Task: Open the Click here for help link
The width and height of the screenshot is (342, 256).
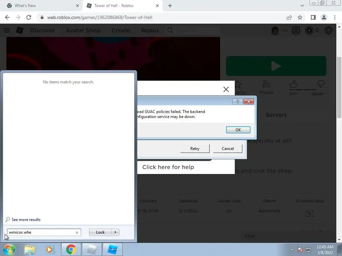Action: [168, 167]
